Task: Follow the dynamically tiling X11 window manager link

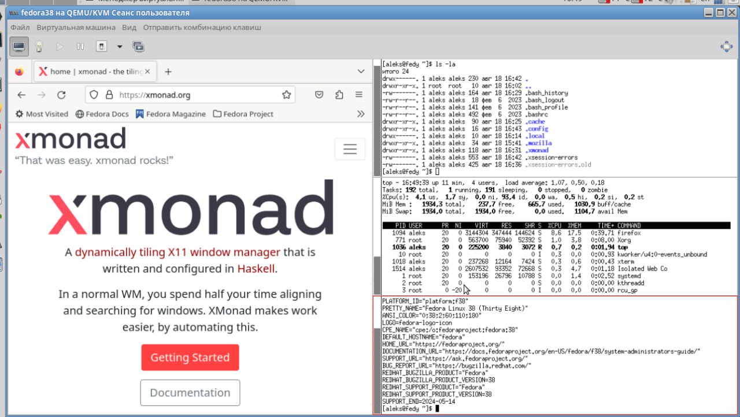Action: (177, 252)
